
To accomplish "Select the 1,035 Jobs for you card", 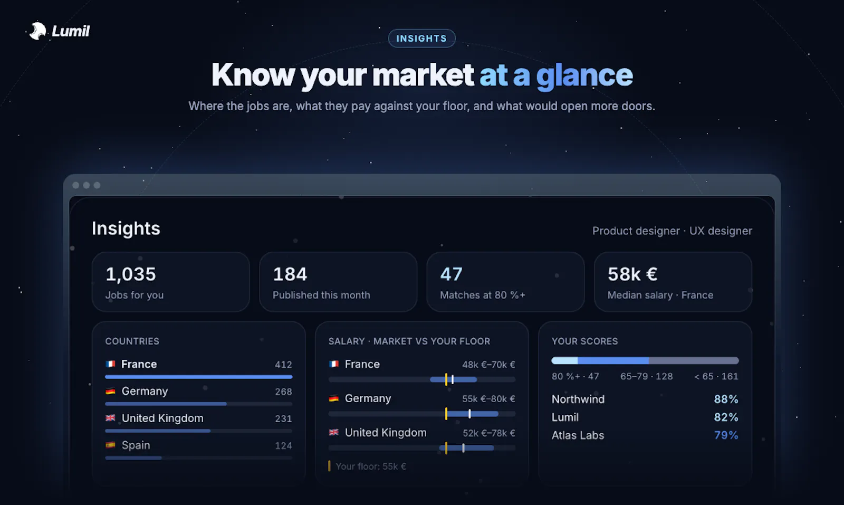I will (170, 282).
